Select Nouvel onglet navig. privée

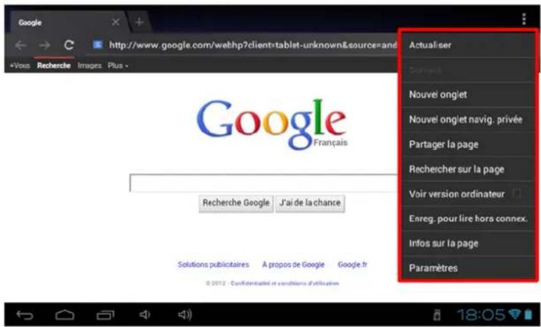(469, 120)
